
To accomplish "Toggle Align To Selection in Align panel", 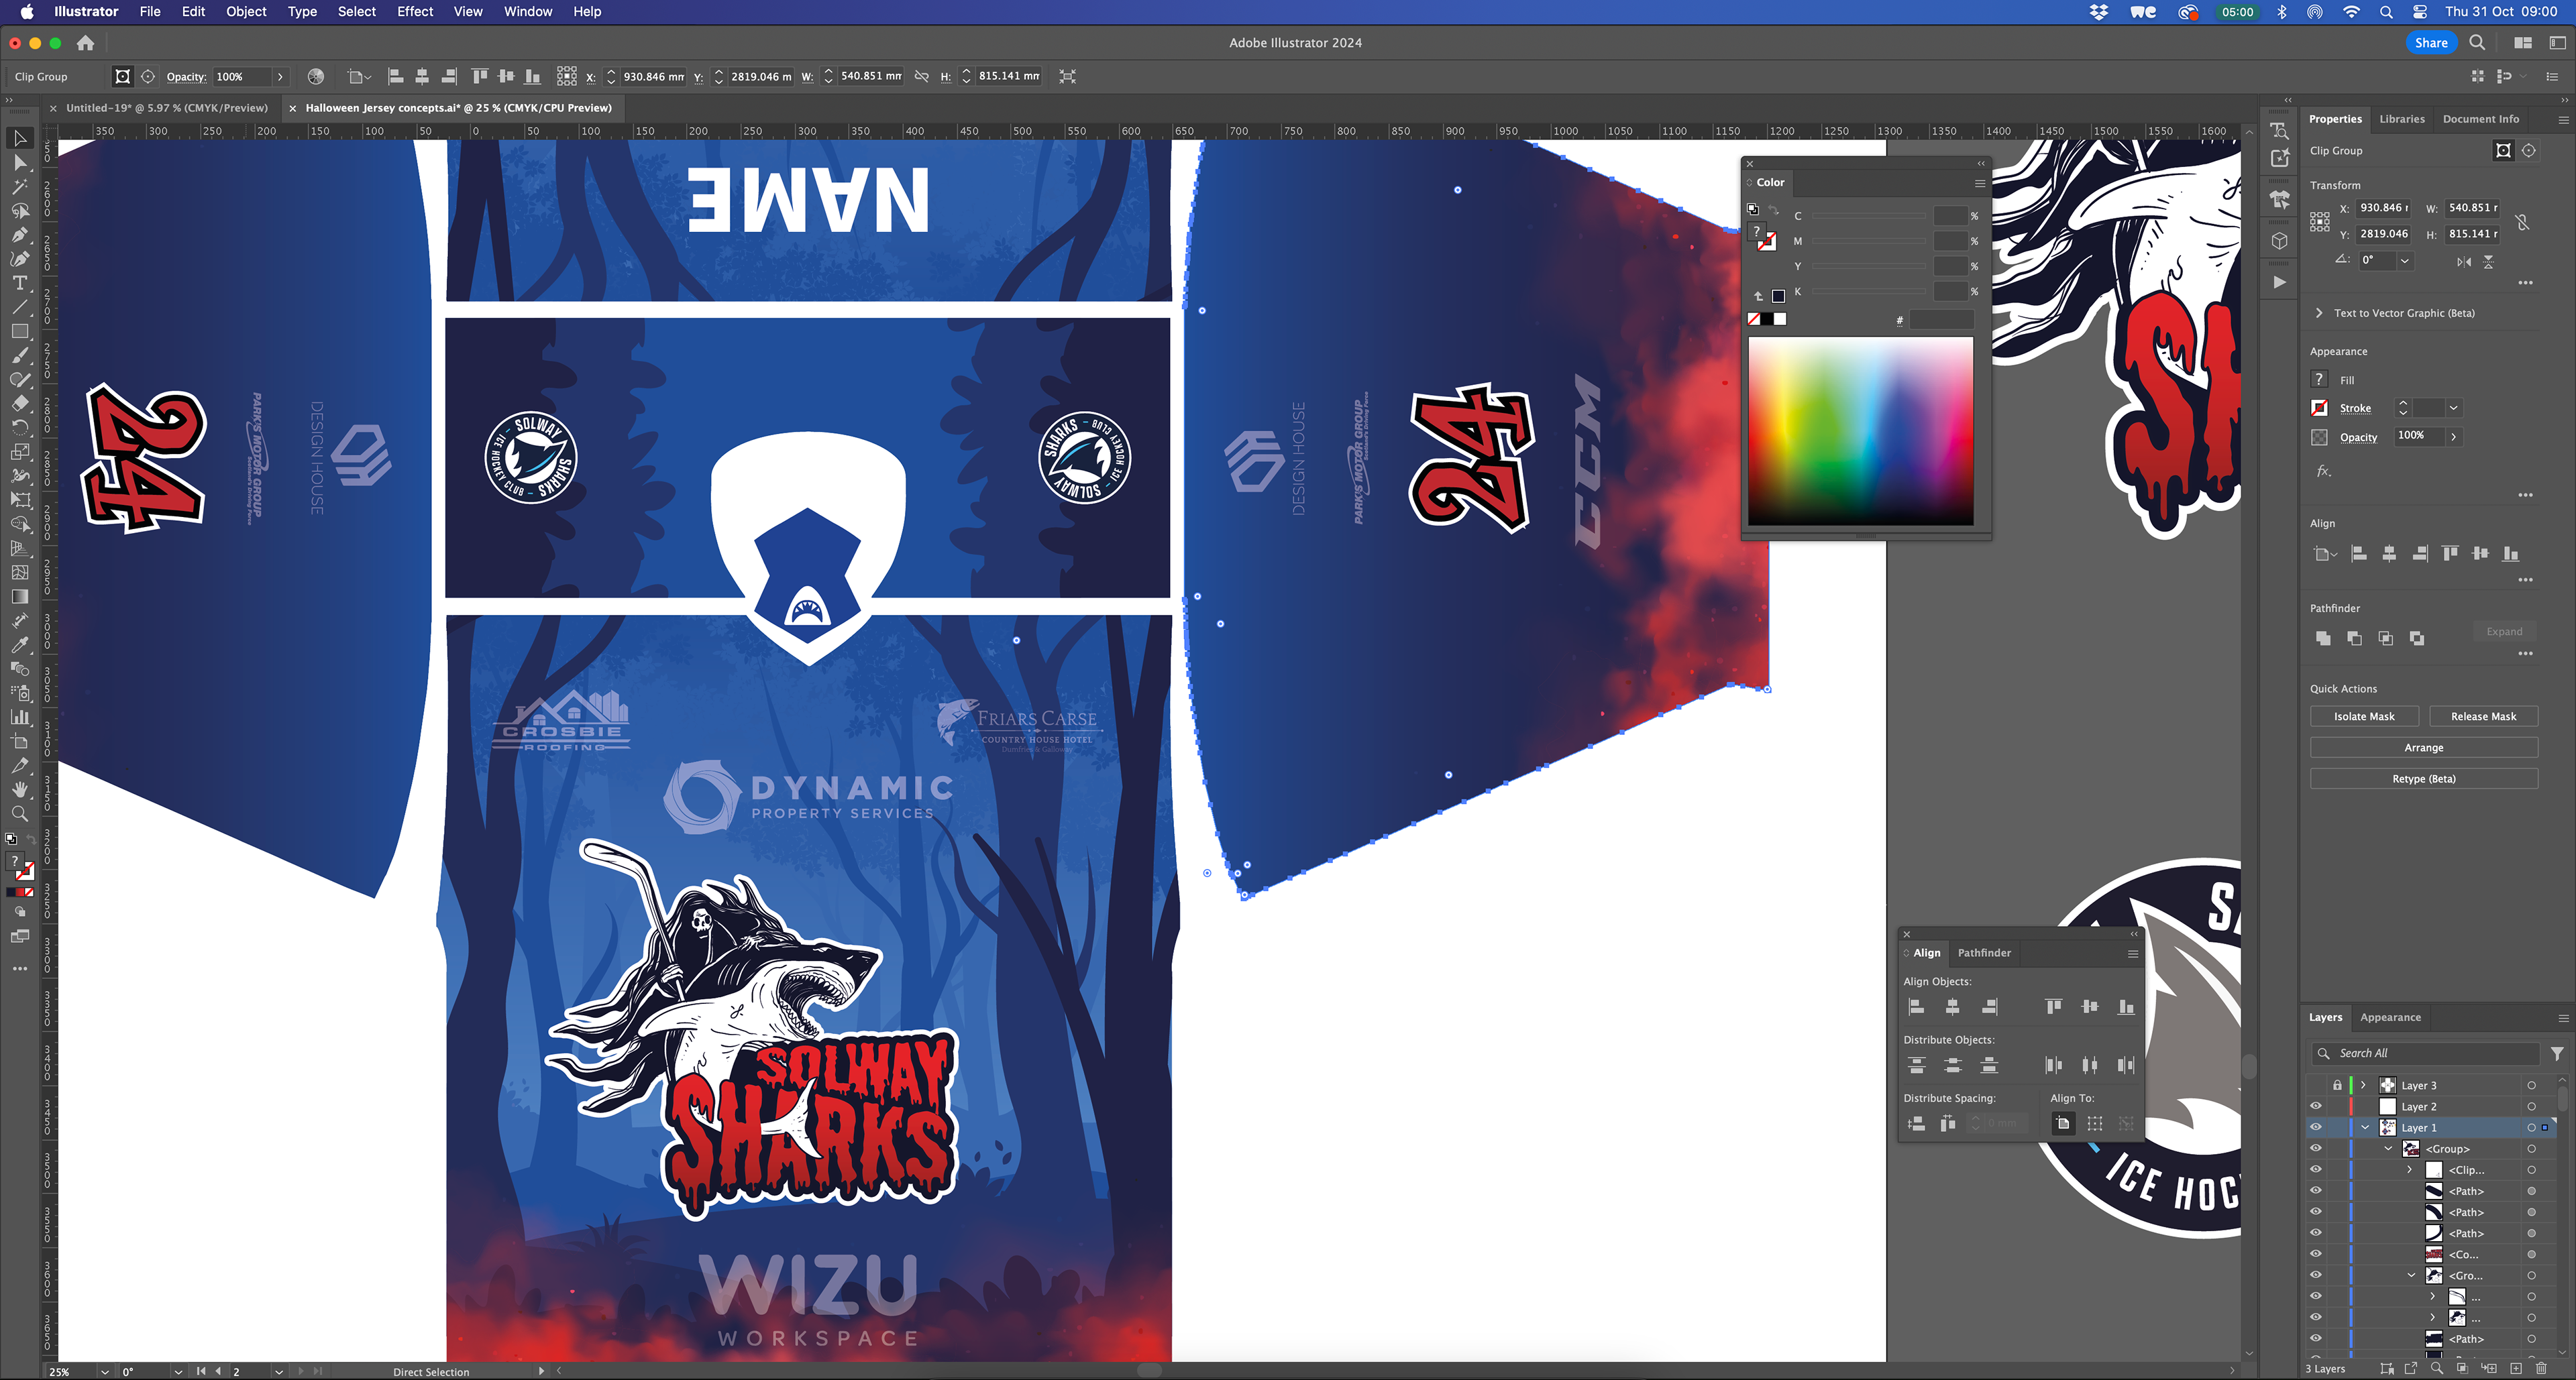I will [2095, 1123].
